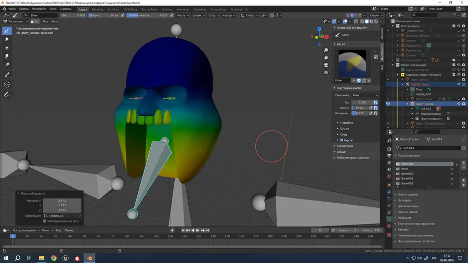Collapse the Инструменты collection tree
Screen dimensions: 468x263
point(393,26)
